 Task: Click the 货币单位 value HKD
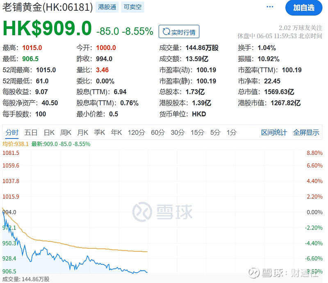click(x=199, y=114)
